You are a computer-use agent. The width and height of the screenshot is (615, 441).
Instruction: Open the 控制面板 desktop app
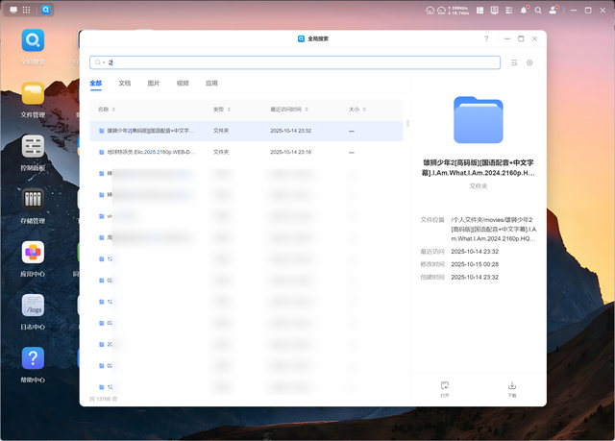coord(33,147)
